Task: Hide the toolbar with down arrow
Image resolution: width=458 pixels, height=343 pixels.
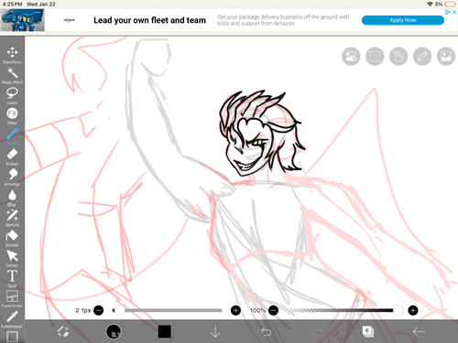Action: pos(215,332)
